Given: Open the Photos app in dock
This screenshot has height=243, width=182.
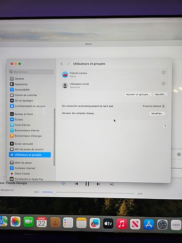Looking at the screenshot, I should coord(16,222).
